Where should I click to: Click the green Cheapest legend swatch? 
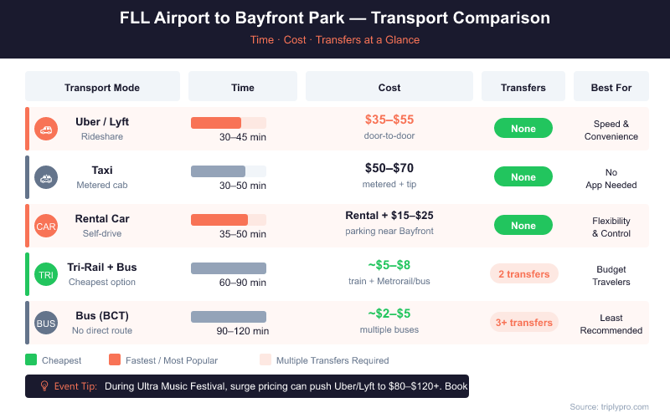[32, 360]
